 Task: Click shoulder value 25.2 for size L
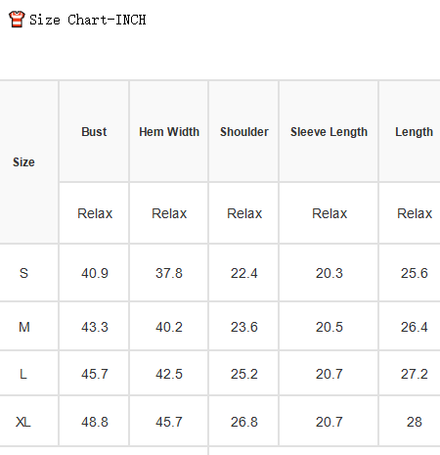click(244, 374)
